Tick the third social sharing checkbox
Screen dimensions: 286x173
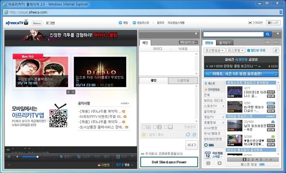coord(166,127)
